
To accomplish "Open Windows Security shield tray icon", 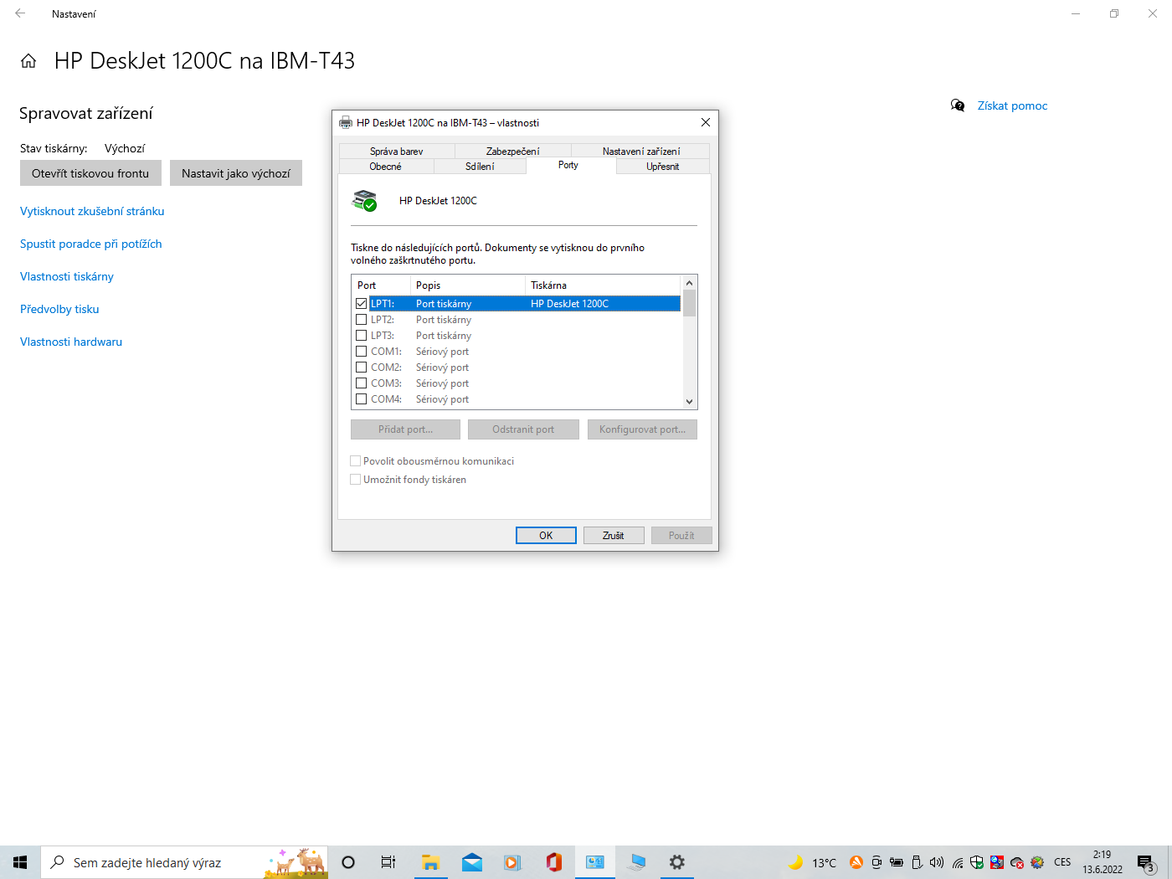I will pyautogui.click(x=977, y=862).
